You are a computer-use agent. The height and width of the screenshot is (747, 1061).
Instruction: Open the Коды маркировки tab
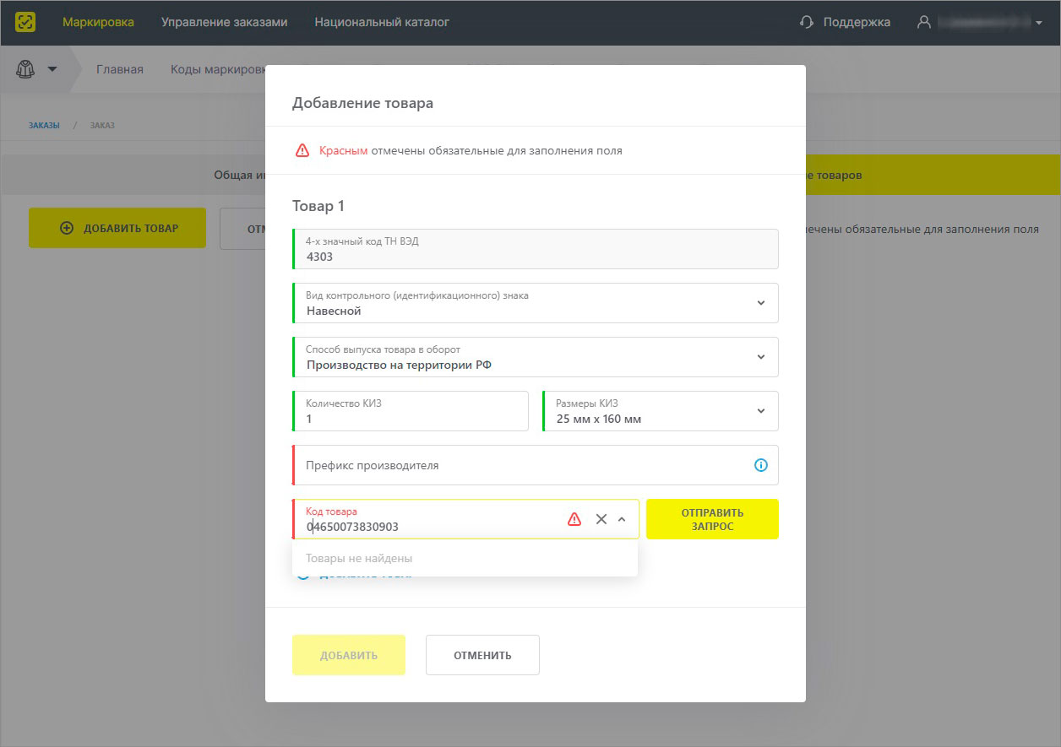tap(218, 69)
